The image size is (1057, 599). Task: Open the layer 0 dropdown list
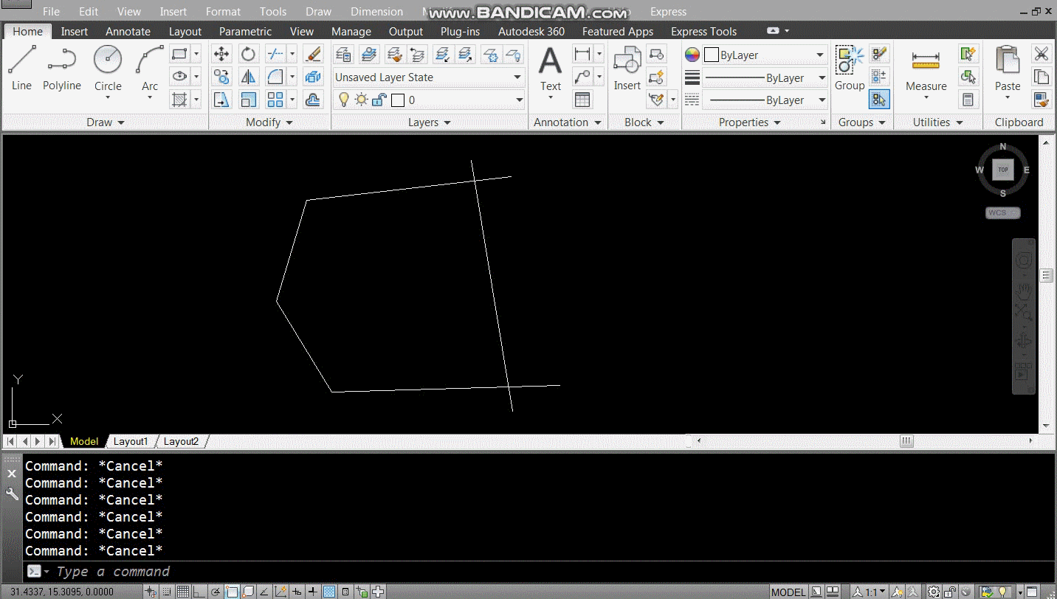(428, 100)
